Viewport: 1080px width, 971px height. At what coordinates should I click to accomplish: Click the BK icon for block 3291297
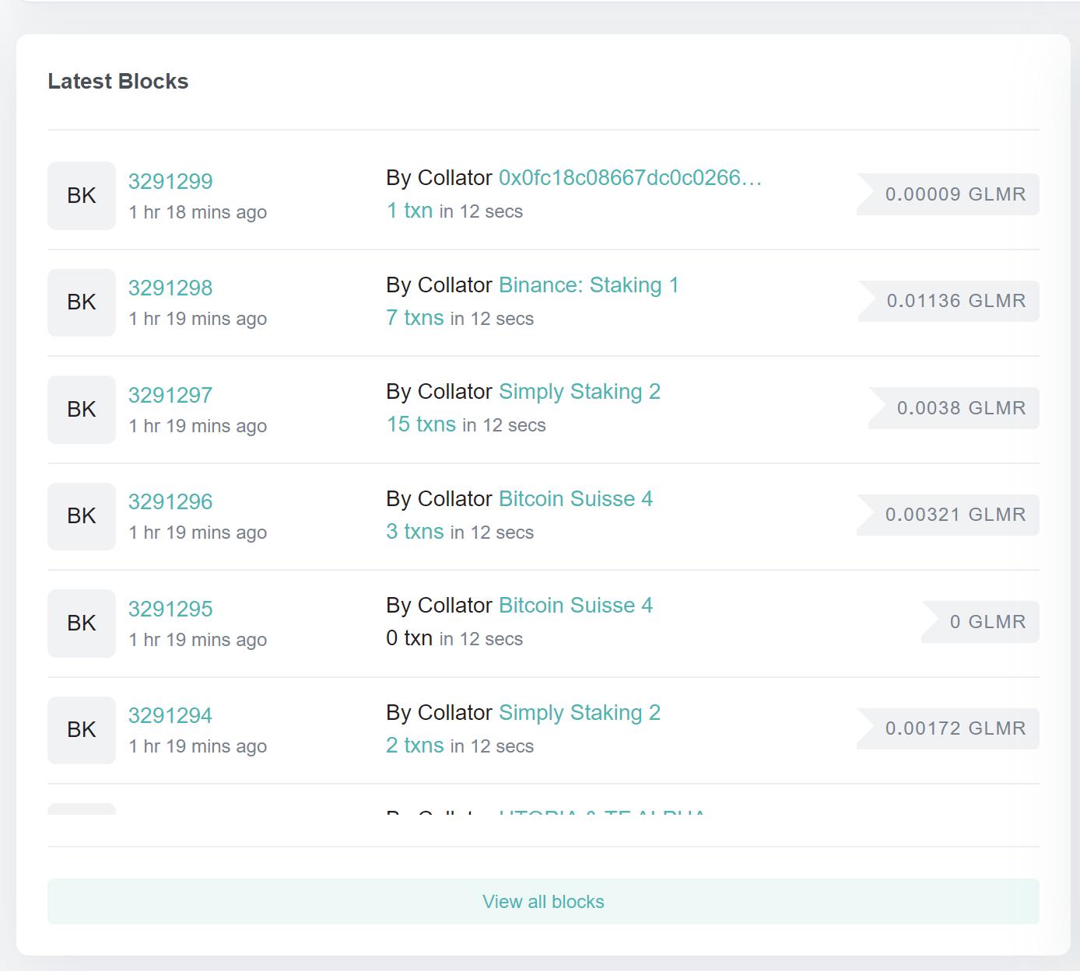81,410
